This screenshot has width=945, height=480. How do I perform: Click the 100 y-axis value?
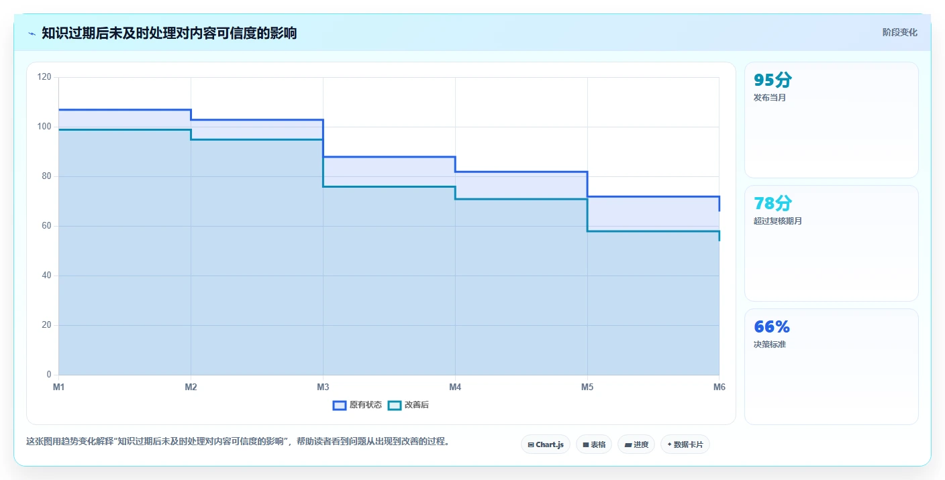44,127
